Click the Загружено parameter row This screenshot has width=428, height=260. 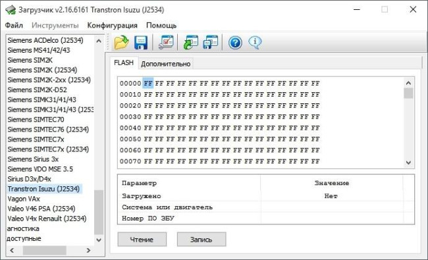pyautogui.click(x=266, y=196)
